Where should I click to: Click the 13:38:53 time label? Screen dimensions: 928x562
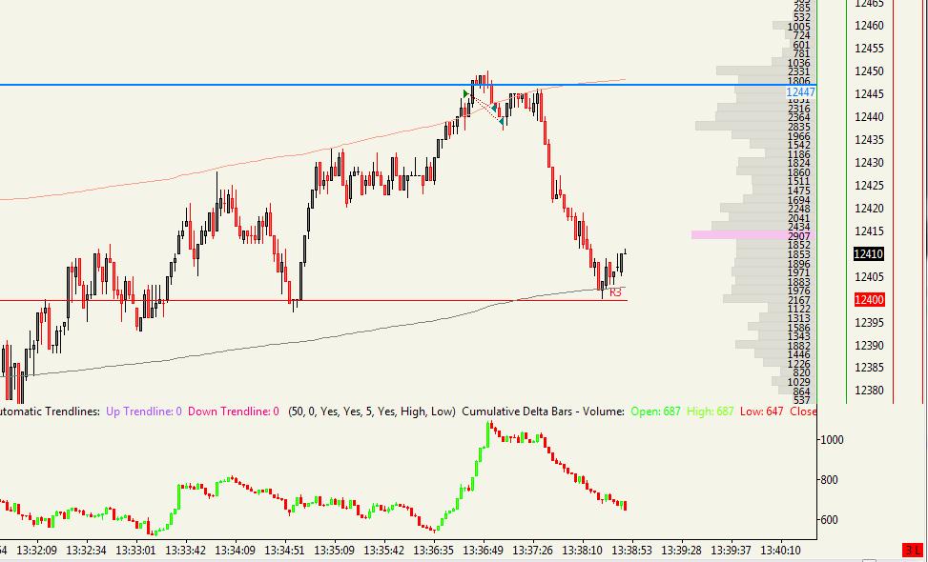[632, 551]
